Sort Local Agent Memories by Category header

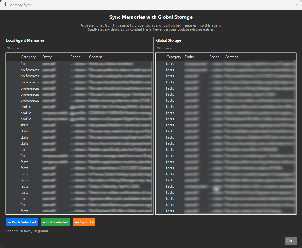(x=28, y=57)
